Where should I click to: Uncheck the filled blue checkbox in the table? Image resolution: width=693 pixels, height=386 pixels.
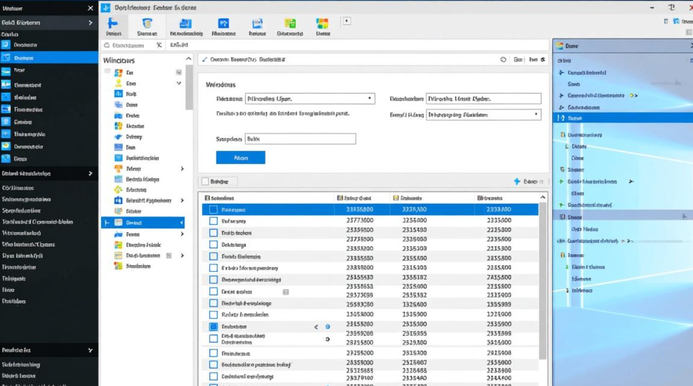213,327
